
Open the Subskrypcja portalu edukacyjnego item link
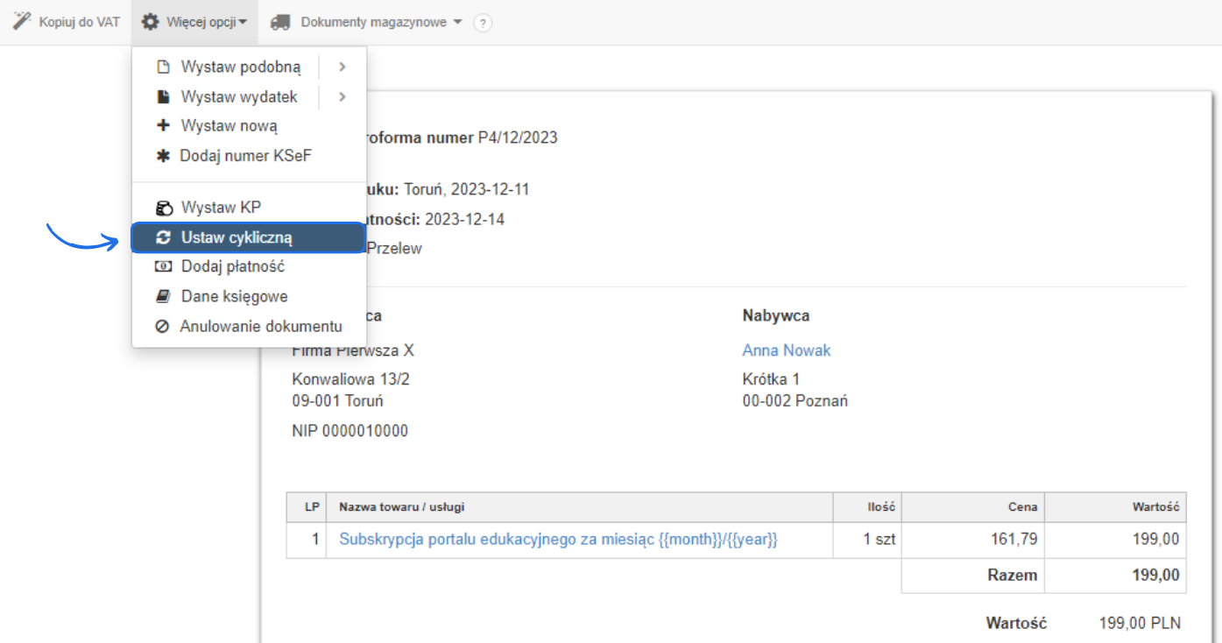coord(558,539)
